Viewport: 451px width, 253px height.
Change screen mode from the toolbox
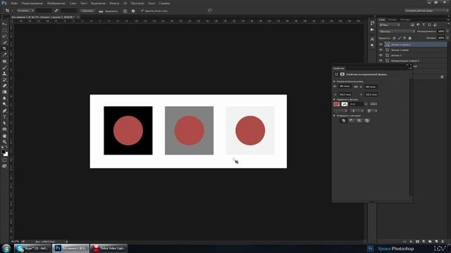[x=4, y=166]
